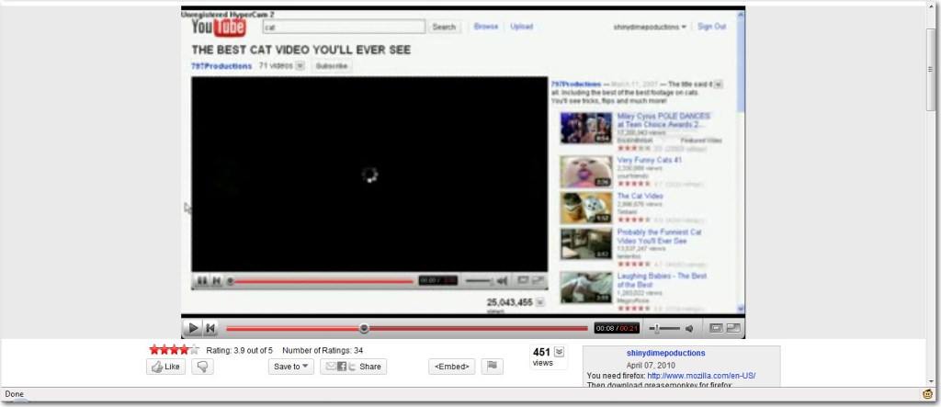Click the Very Funny Cats 41 thumbnail
Screen dimensions: 941x407
click(585, 171)
